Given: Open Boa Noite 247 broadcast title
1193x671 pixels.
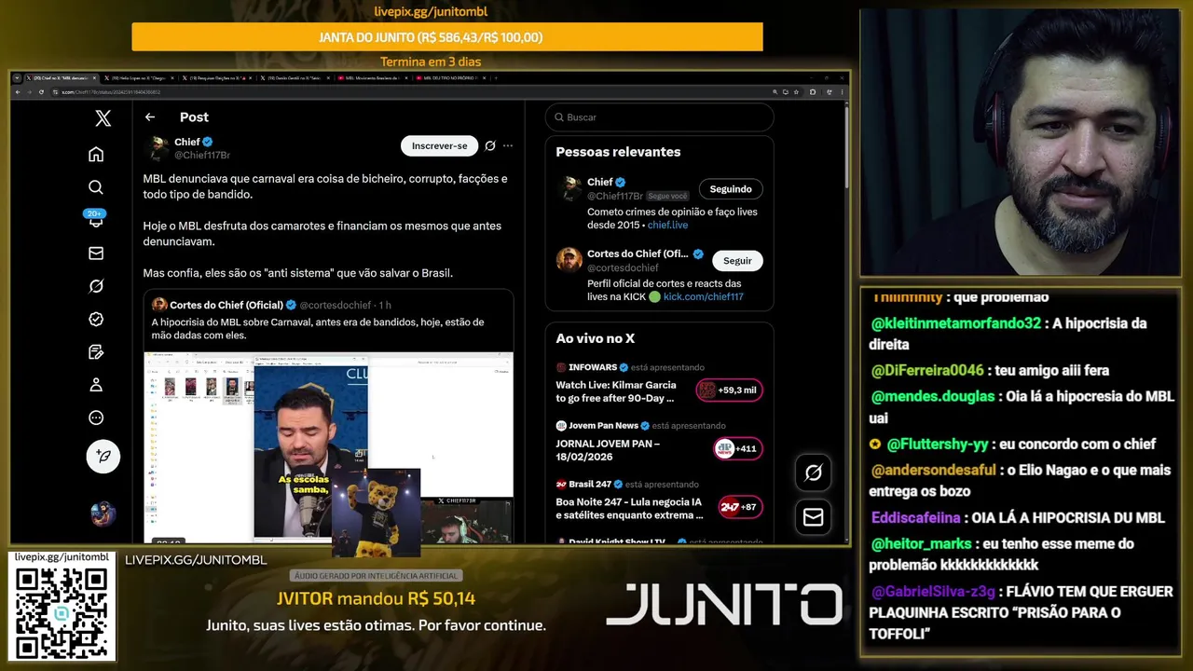Looking at the screenshot, I should (630, 508).
